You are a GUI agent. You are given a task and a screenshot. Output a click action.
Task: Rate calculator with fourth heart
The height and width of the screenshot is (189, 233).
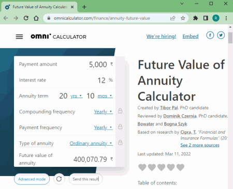pos(171,167)
